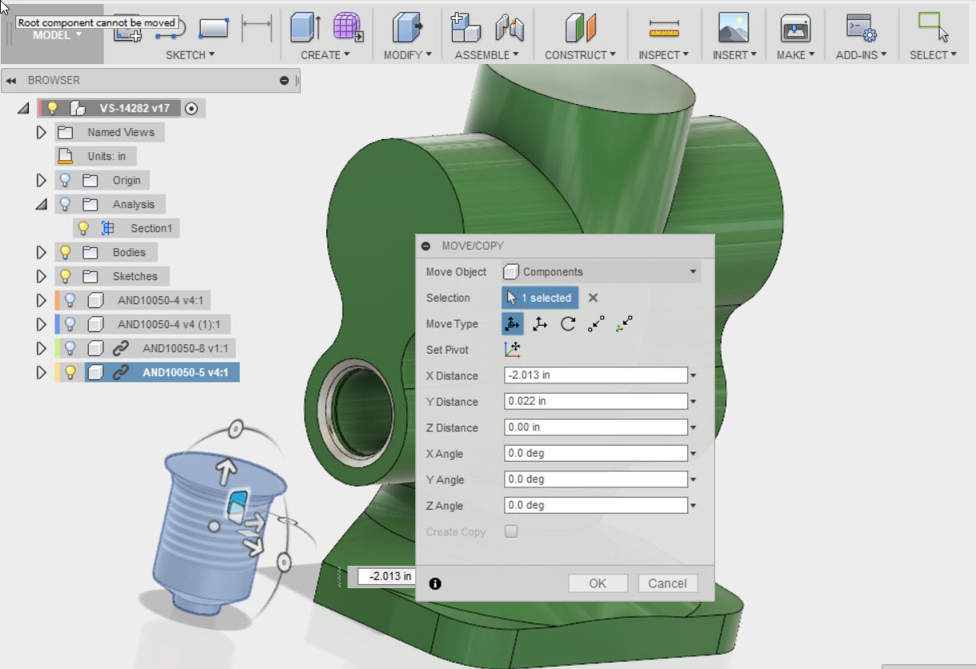The height and width of the screenshot is (669, 976).
Task: Choose the Free Move type icon
Action: tap(512, 324)
